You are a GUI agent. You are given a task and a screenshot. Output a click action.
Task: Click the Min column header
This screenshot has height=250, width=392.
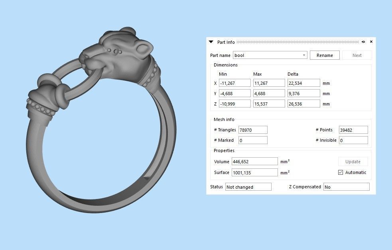223,74
